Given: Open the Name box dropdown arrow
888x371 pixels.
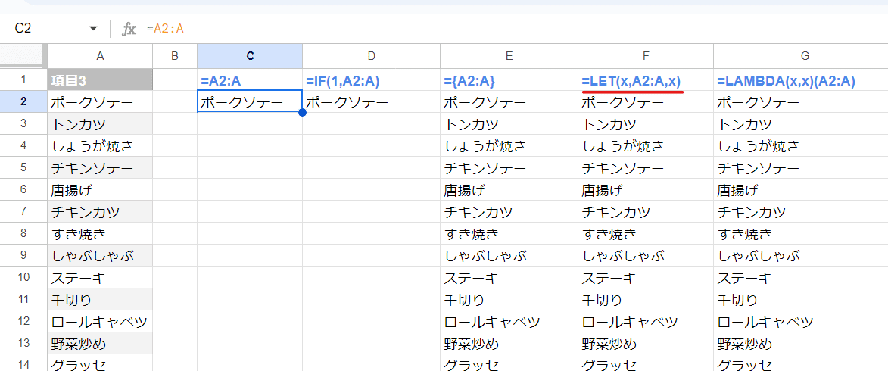Looking at the screenshot, I should (x=93, y=28).
